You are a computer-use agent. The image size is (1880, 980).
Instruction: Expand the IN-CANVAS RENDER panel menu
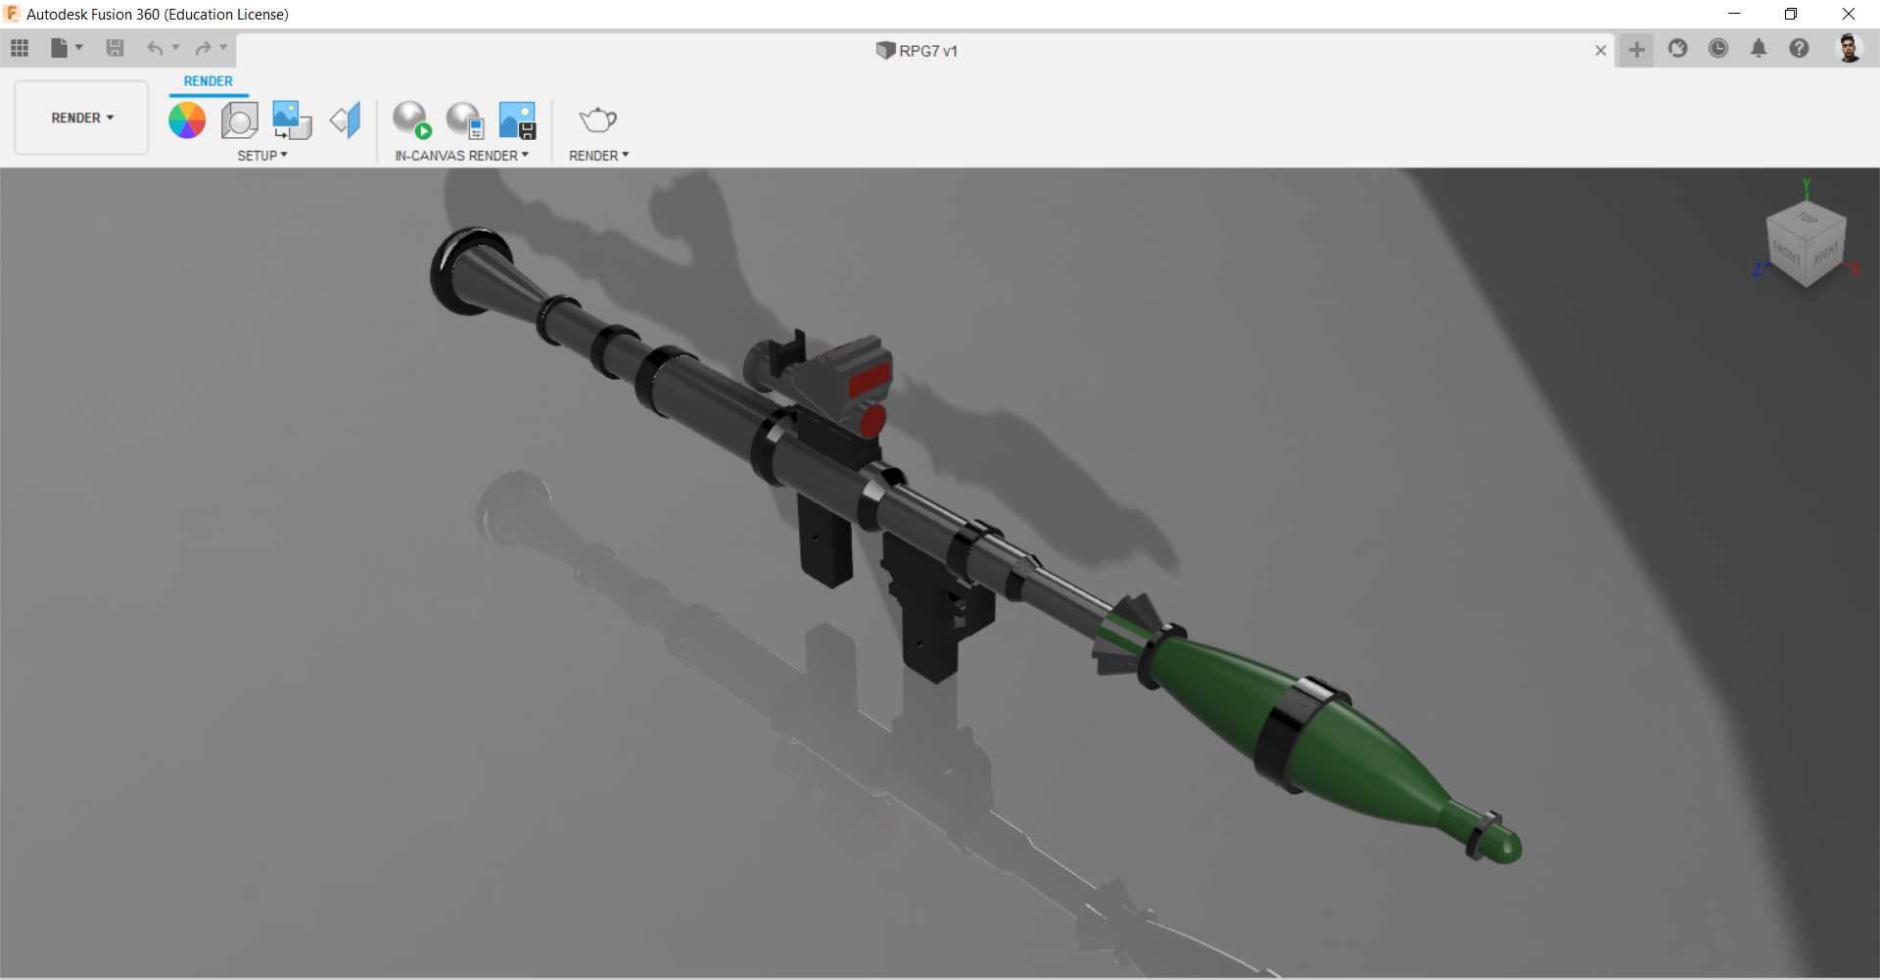[461, 156]
